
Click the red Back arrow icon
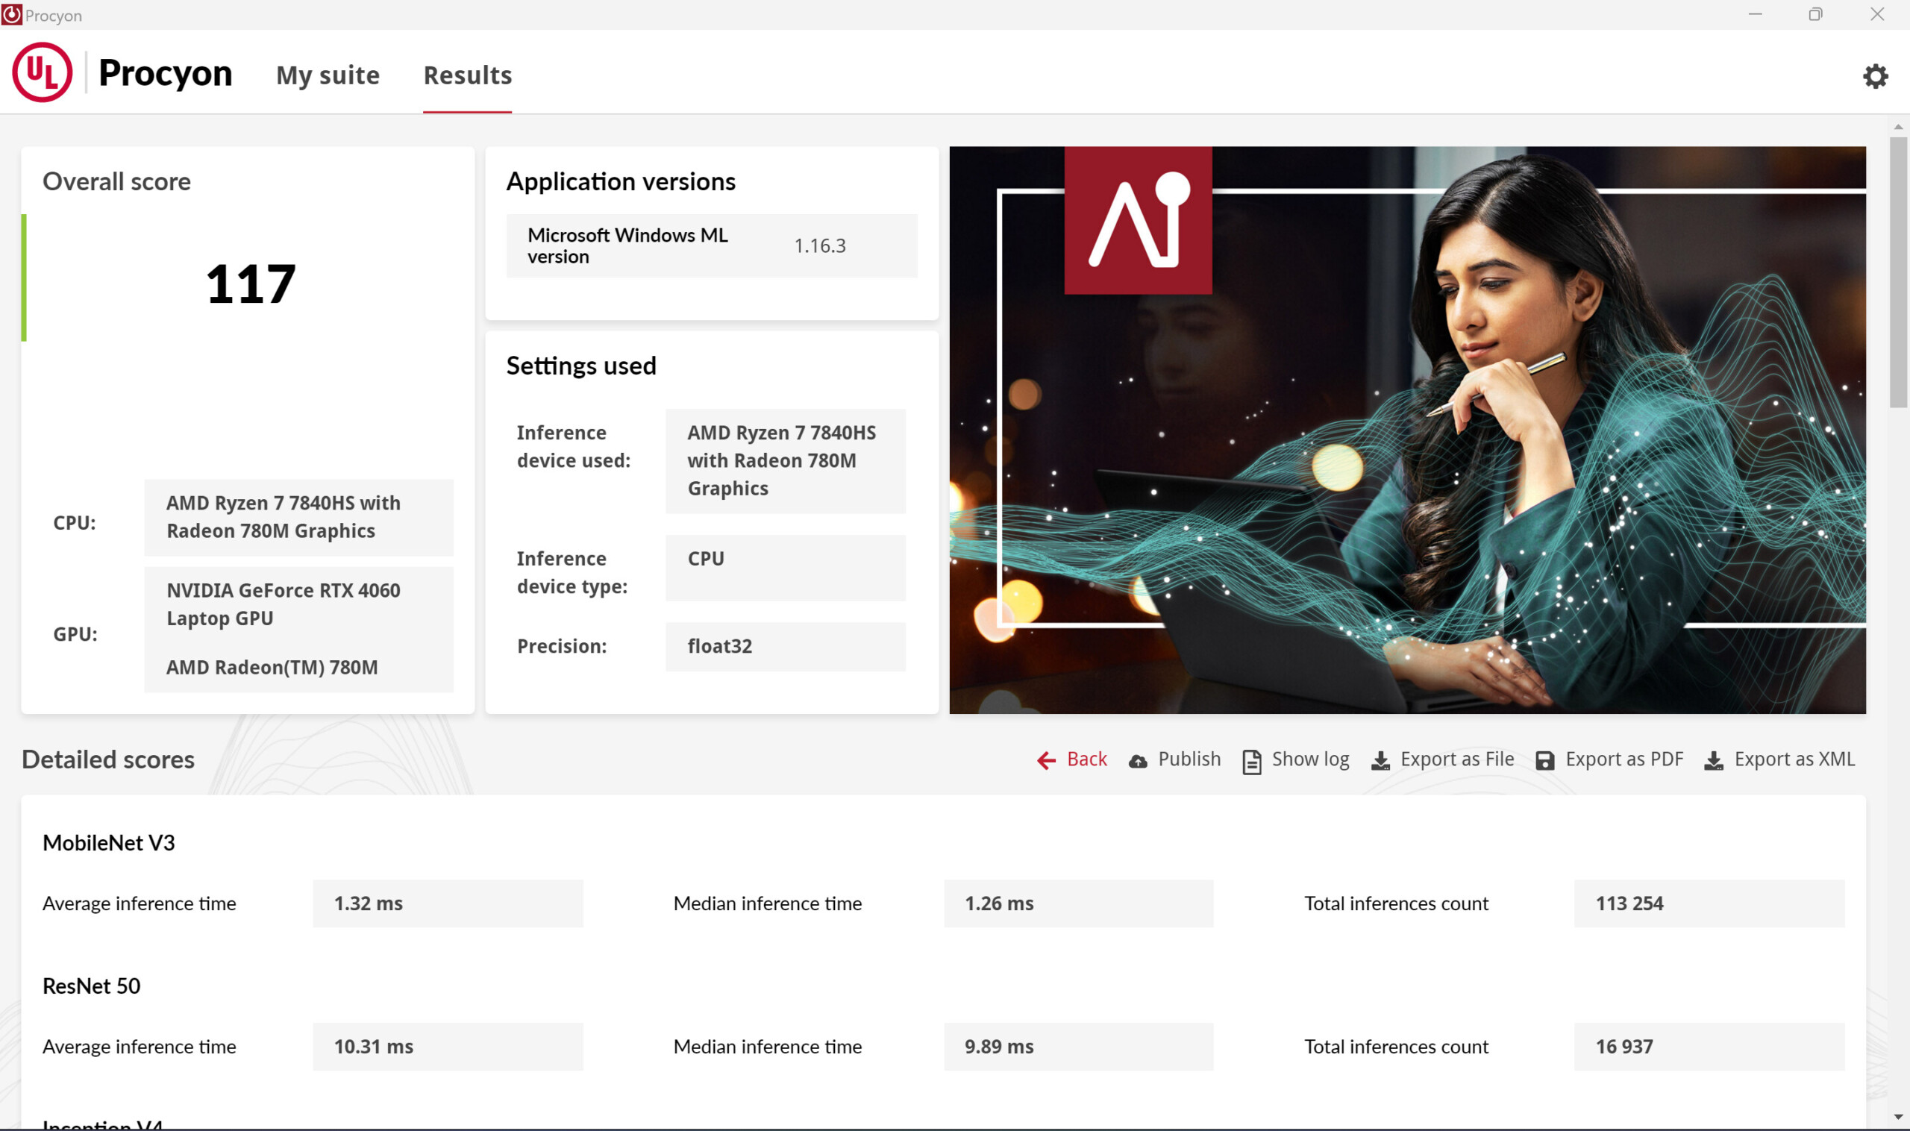coord(1047,761)
